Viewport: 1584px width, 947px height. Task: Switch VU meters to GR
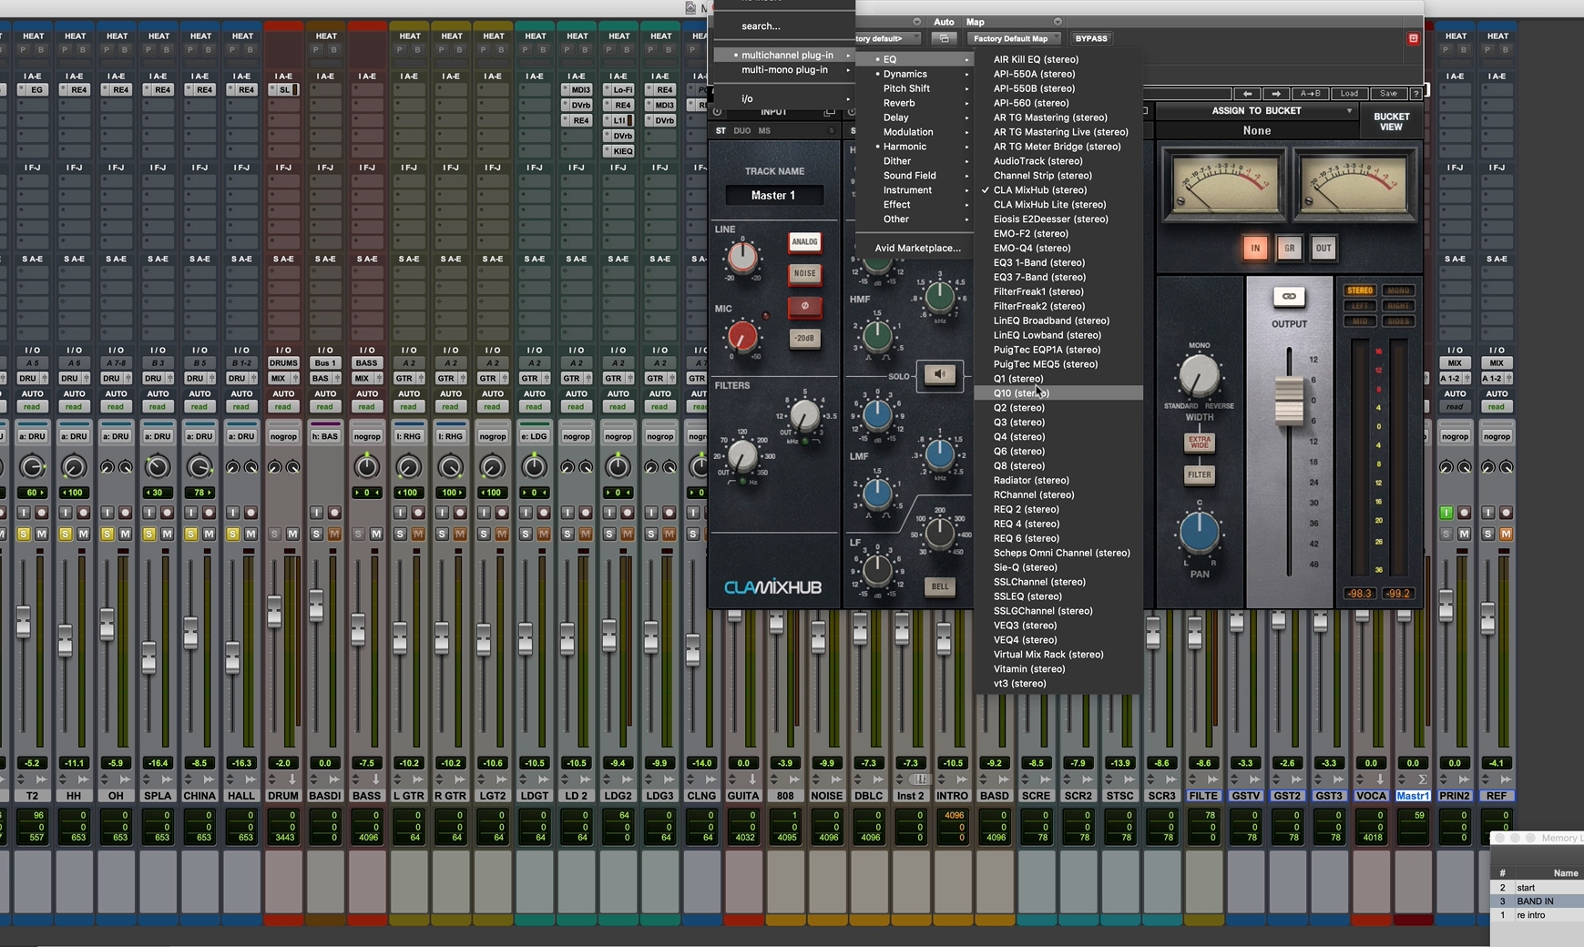pyautogui.click(x=1289, y=248)
